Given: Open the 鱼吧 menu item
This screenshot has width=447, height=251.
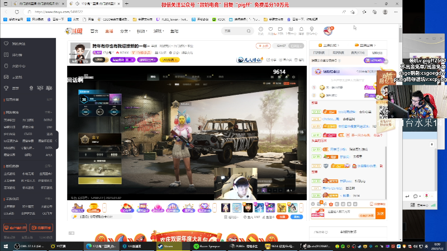Looking at the screenshot, I should coord(174,31).
